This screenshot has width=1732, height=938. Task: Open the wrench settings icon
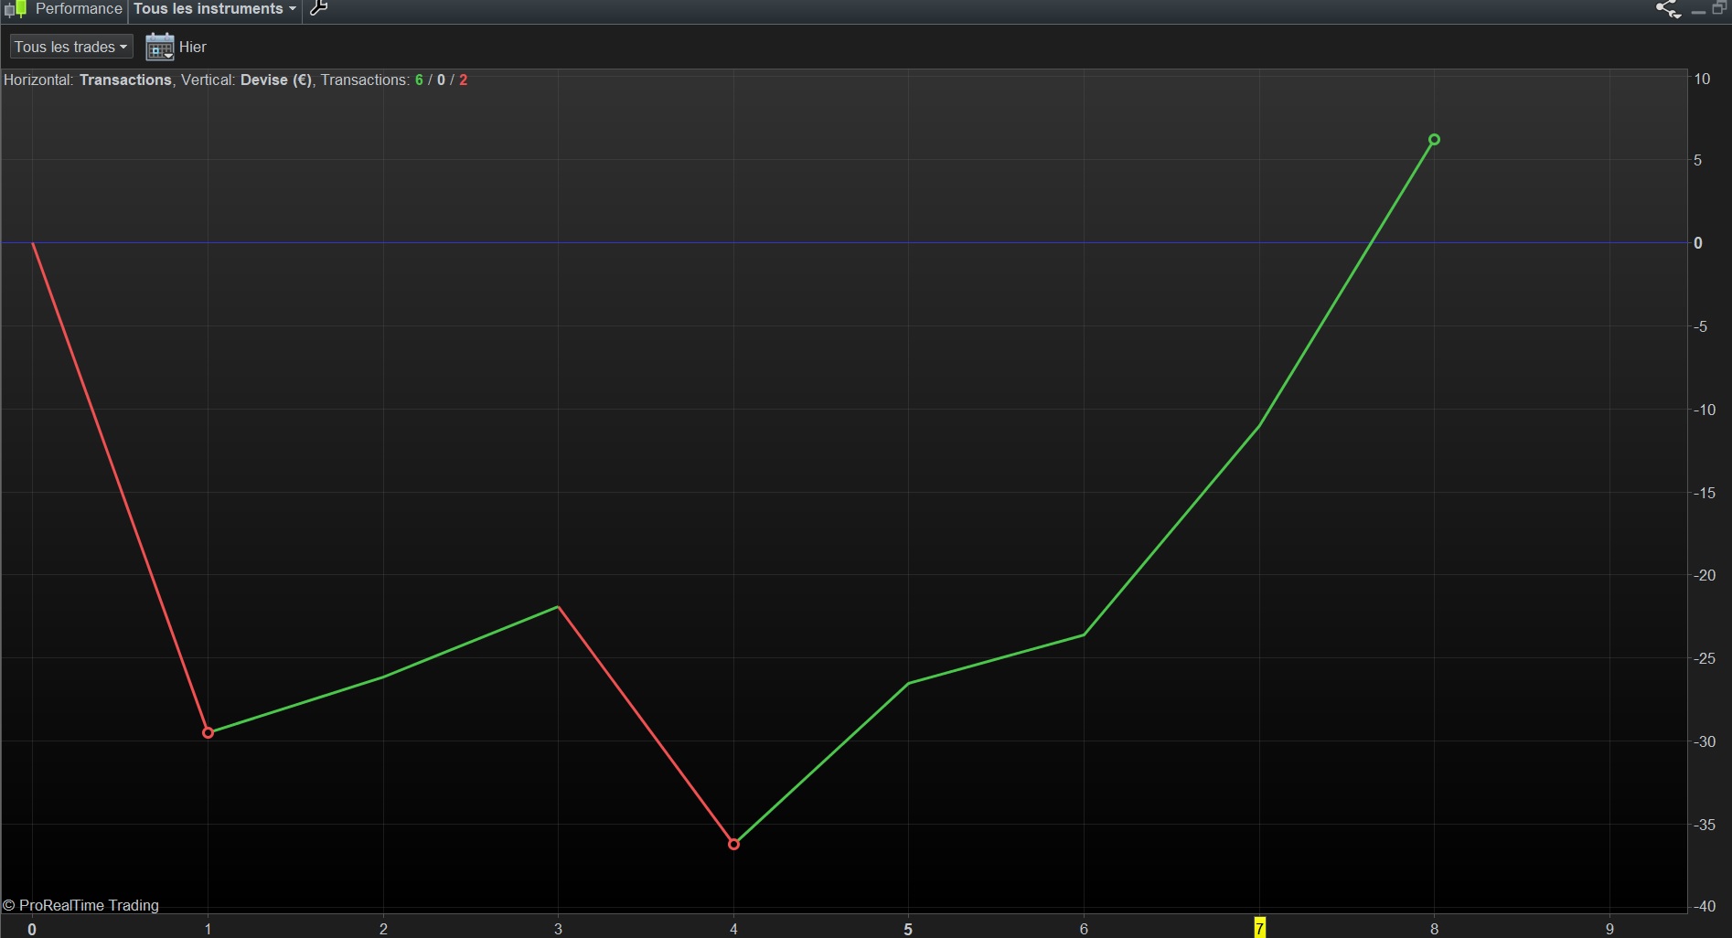(x=318, y=9)
